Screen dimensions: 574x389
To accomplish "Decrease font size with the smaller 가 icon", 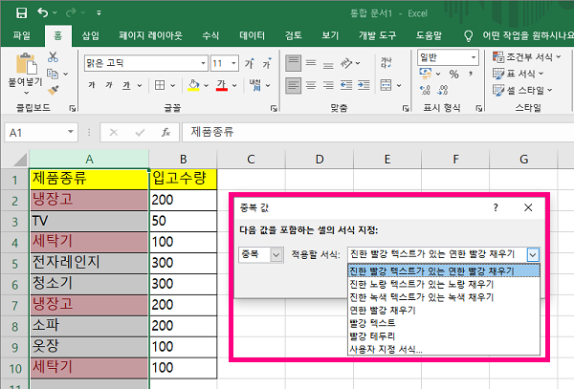I will click(267, 64).
